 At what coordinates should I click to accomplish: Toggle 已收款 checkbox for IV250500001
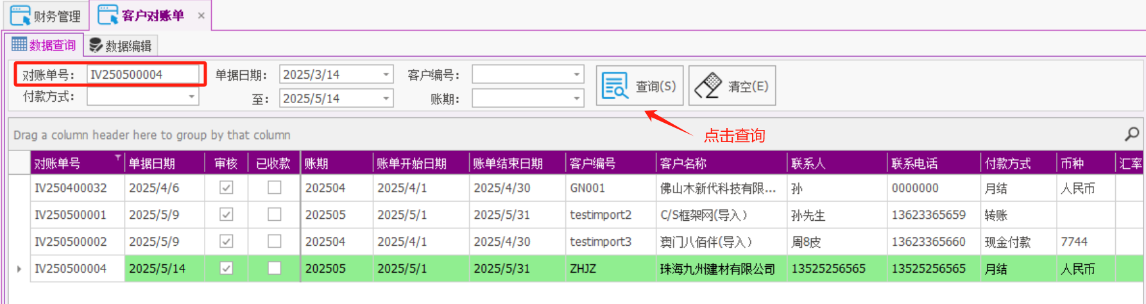[274, 214]
